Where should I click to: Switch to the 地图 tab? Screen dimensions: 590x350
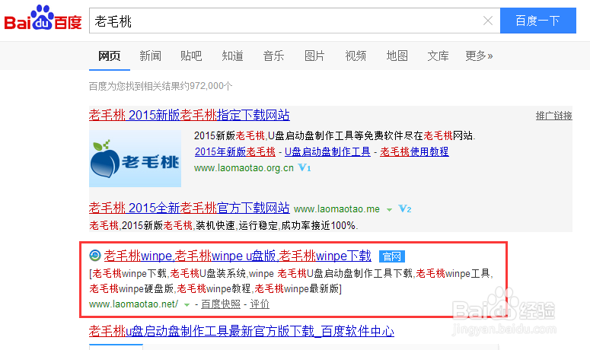(397, 56)
